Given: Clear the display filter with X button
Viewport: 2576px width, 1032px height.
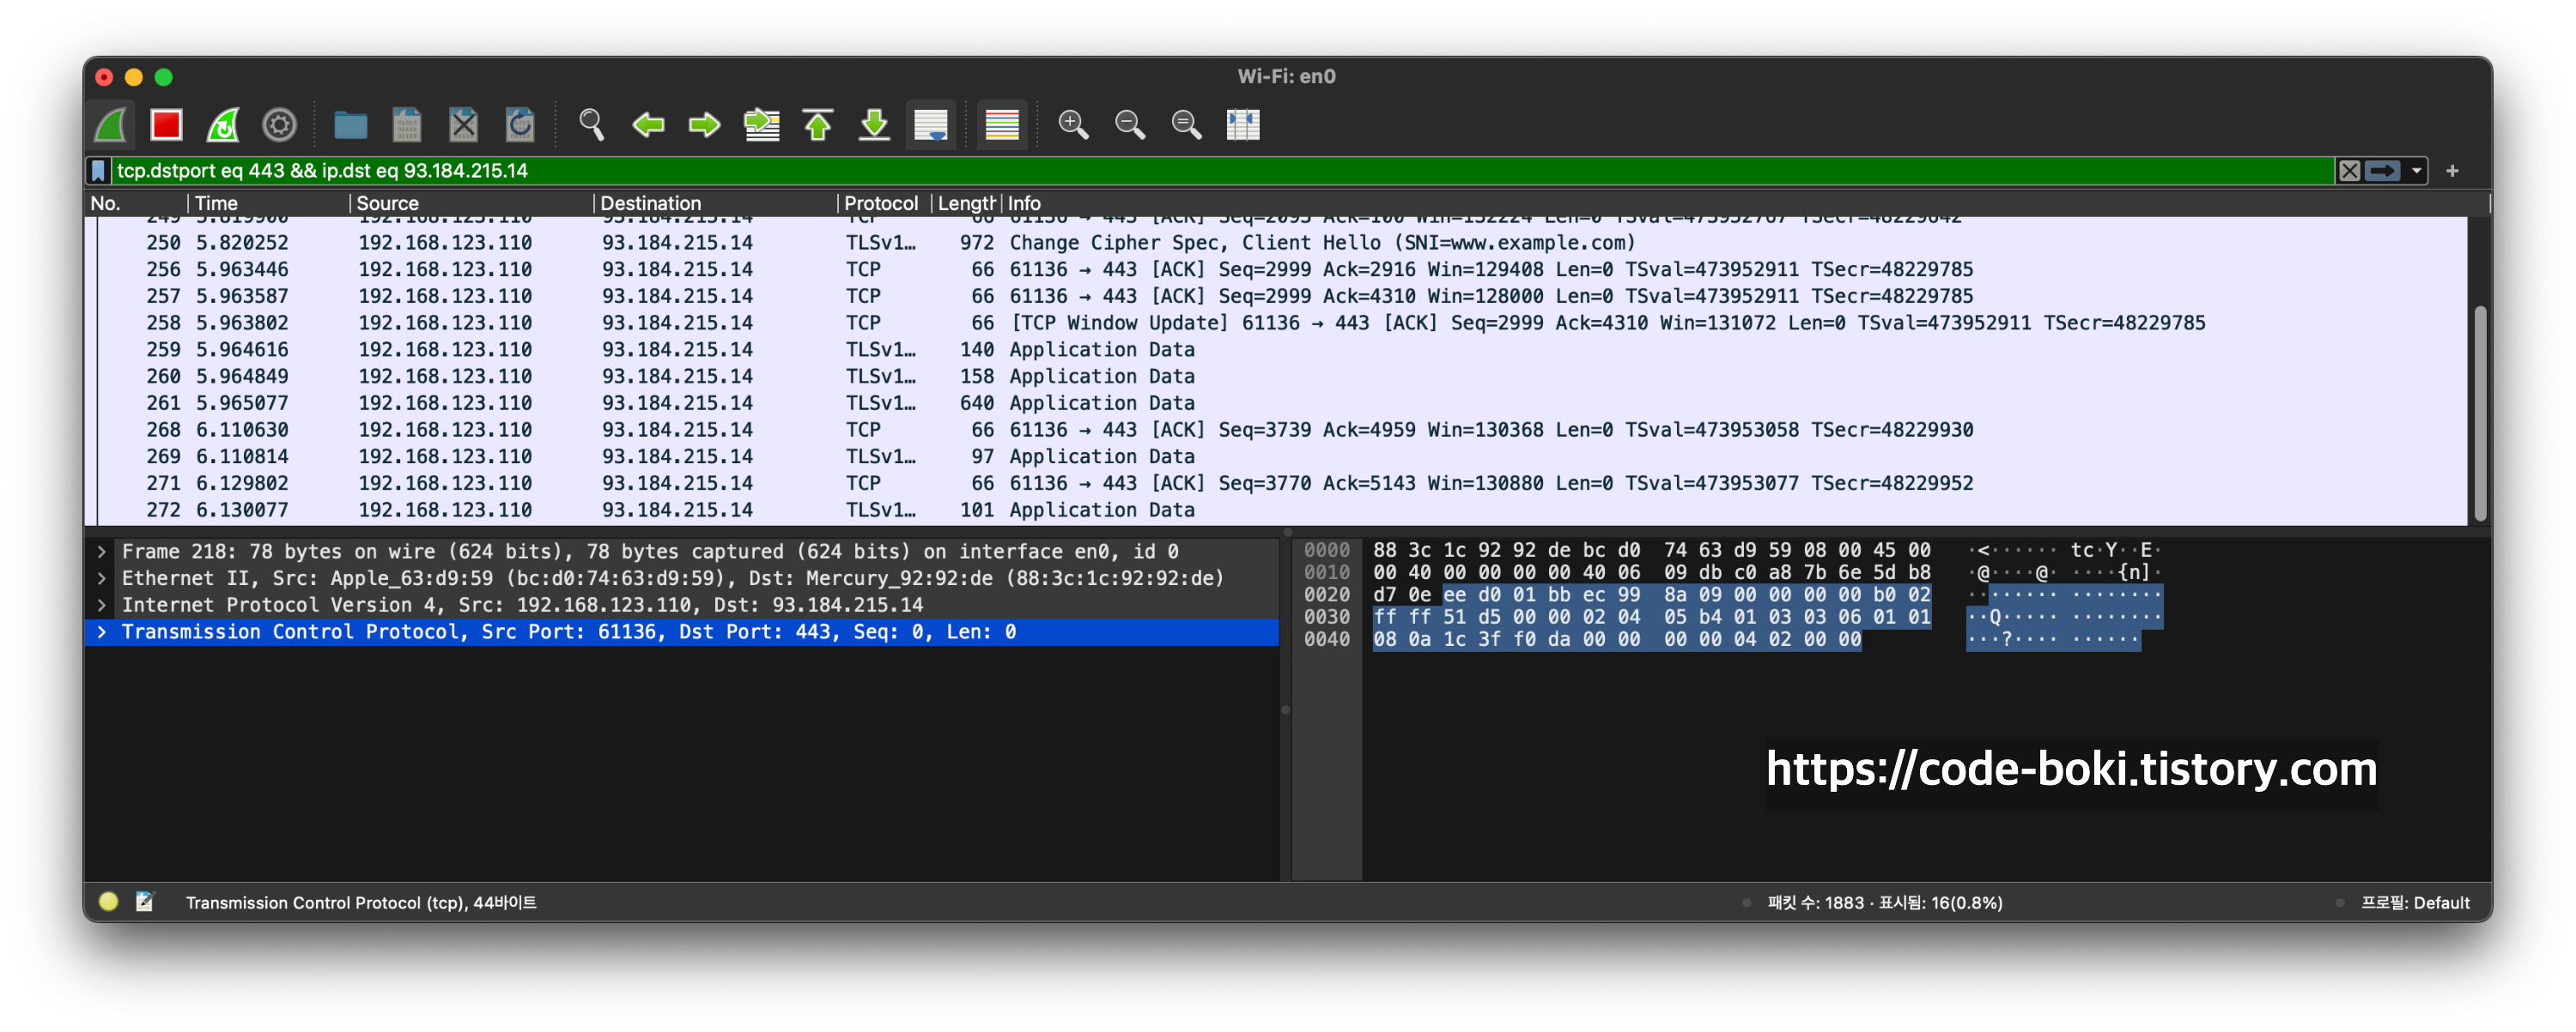Looking at the screenshot, I should [x=2349, y=171].
